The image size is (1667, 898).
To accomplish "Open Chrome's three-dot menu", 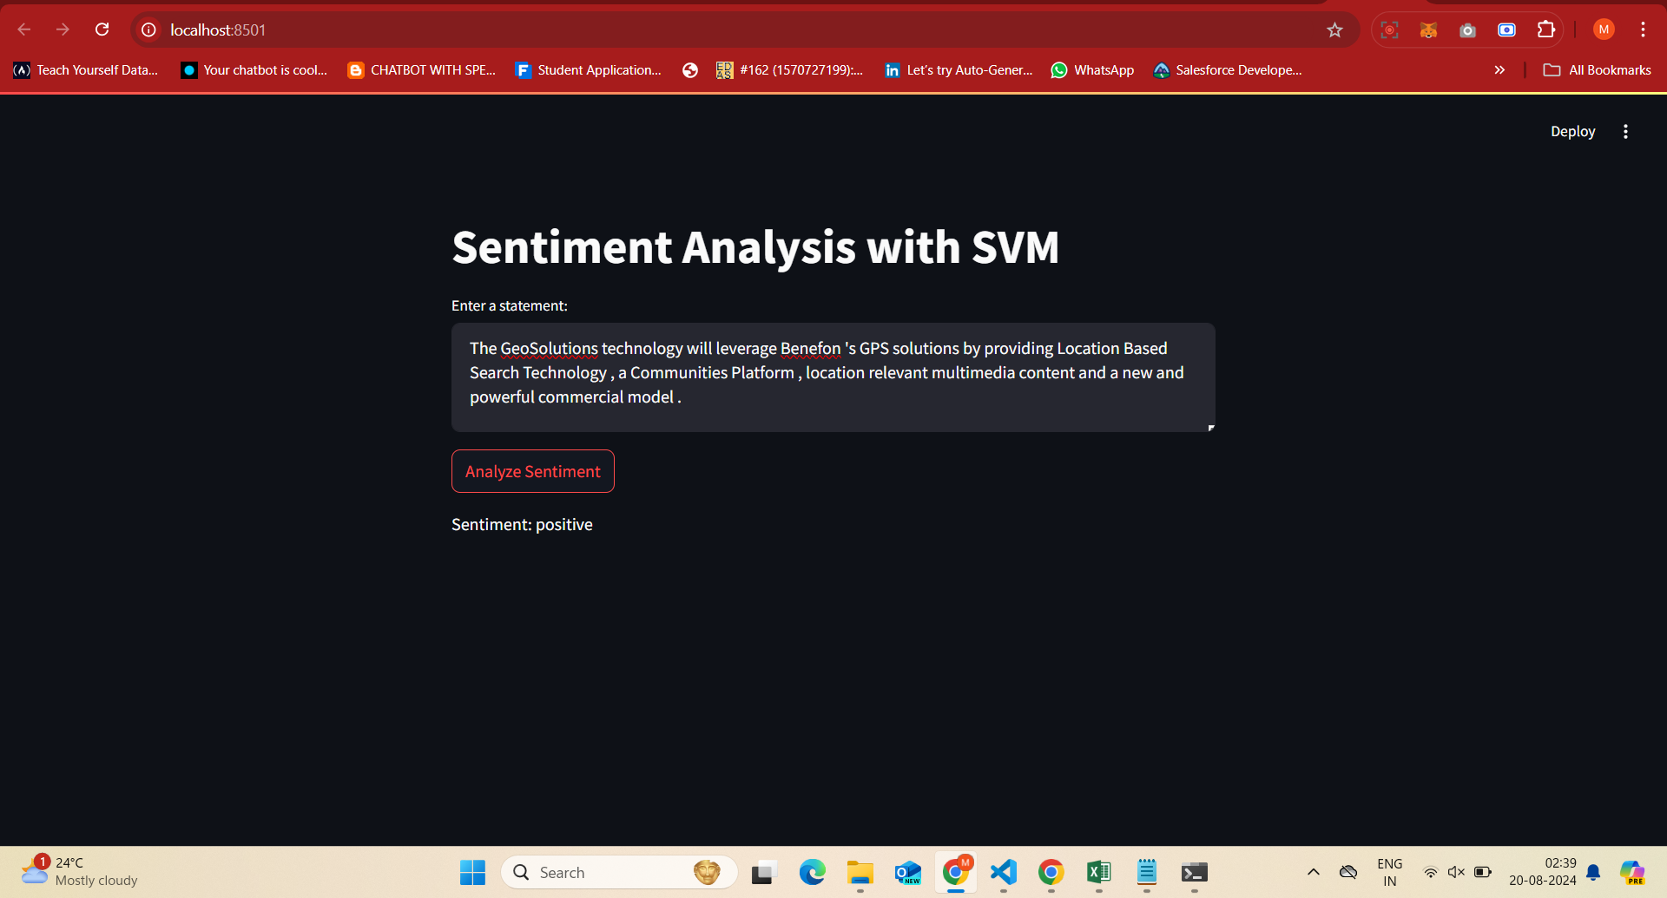I will pos(1643,29).
